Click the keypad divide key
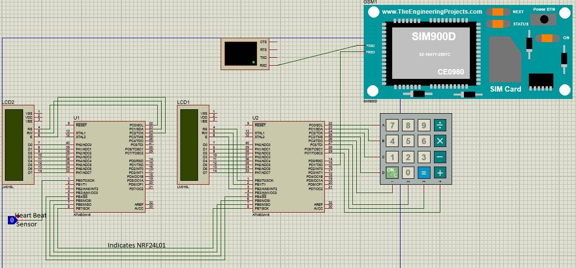Screen dimensions: 576x268 tap(440, 125)
